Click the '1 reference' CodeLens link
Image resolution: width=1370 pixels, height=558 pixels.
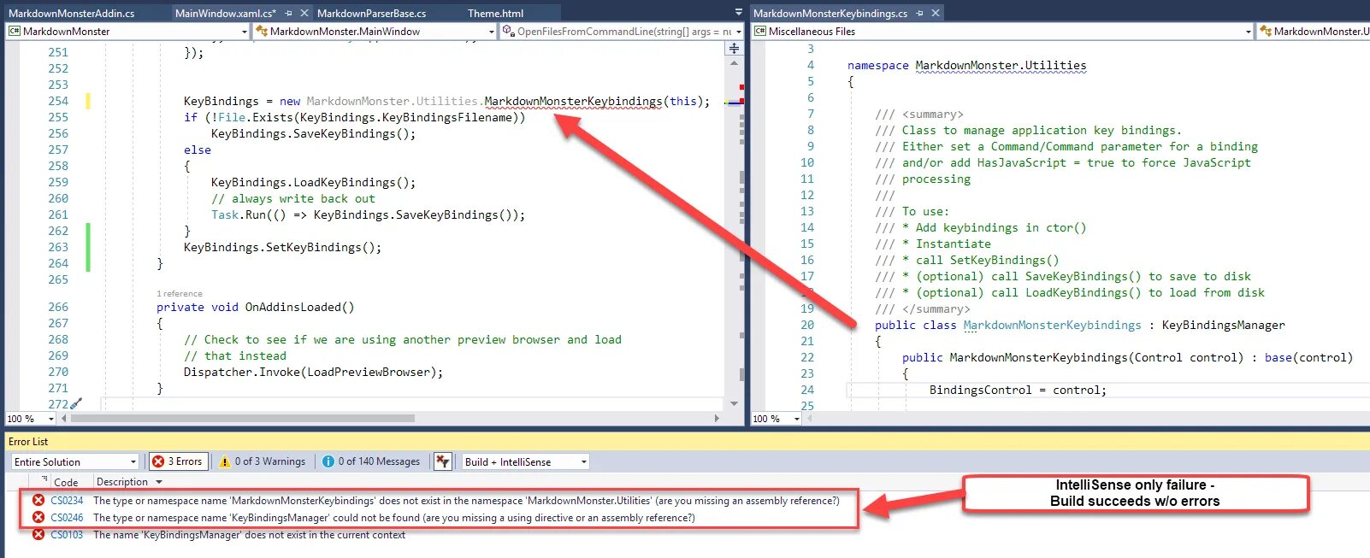click(180, 294)
